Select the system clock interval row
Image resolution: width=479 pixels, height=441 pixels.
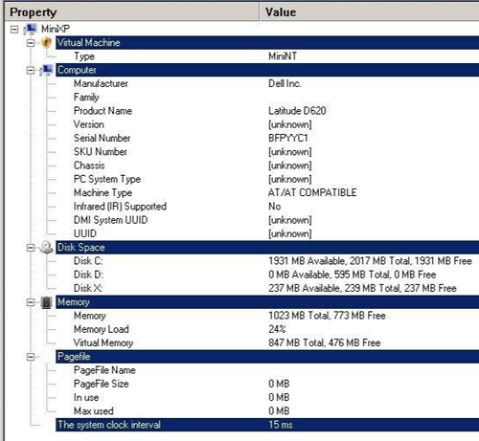coord(267,425)
